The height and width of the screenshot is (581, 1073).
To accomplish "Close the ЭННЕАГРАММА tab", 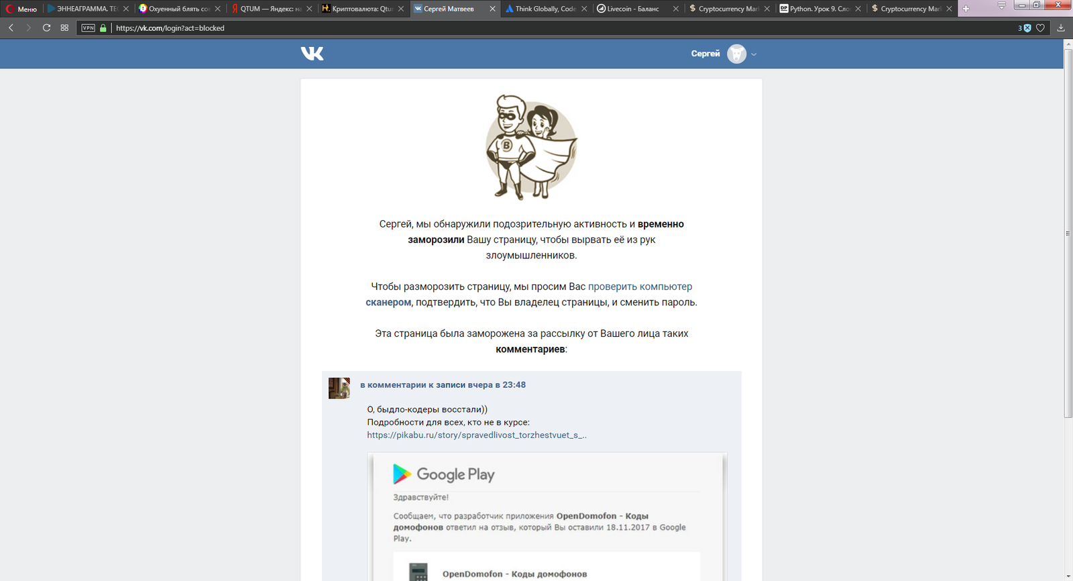I will [x=125, y=9].
